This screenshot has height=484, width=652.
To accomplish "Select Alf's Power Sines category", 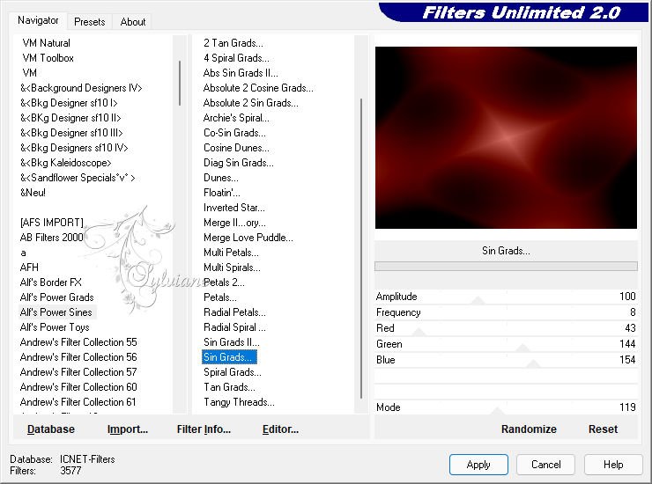I will 56,312.
